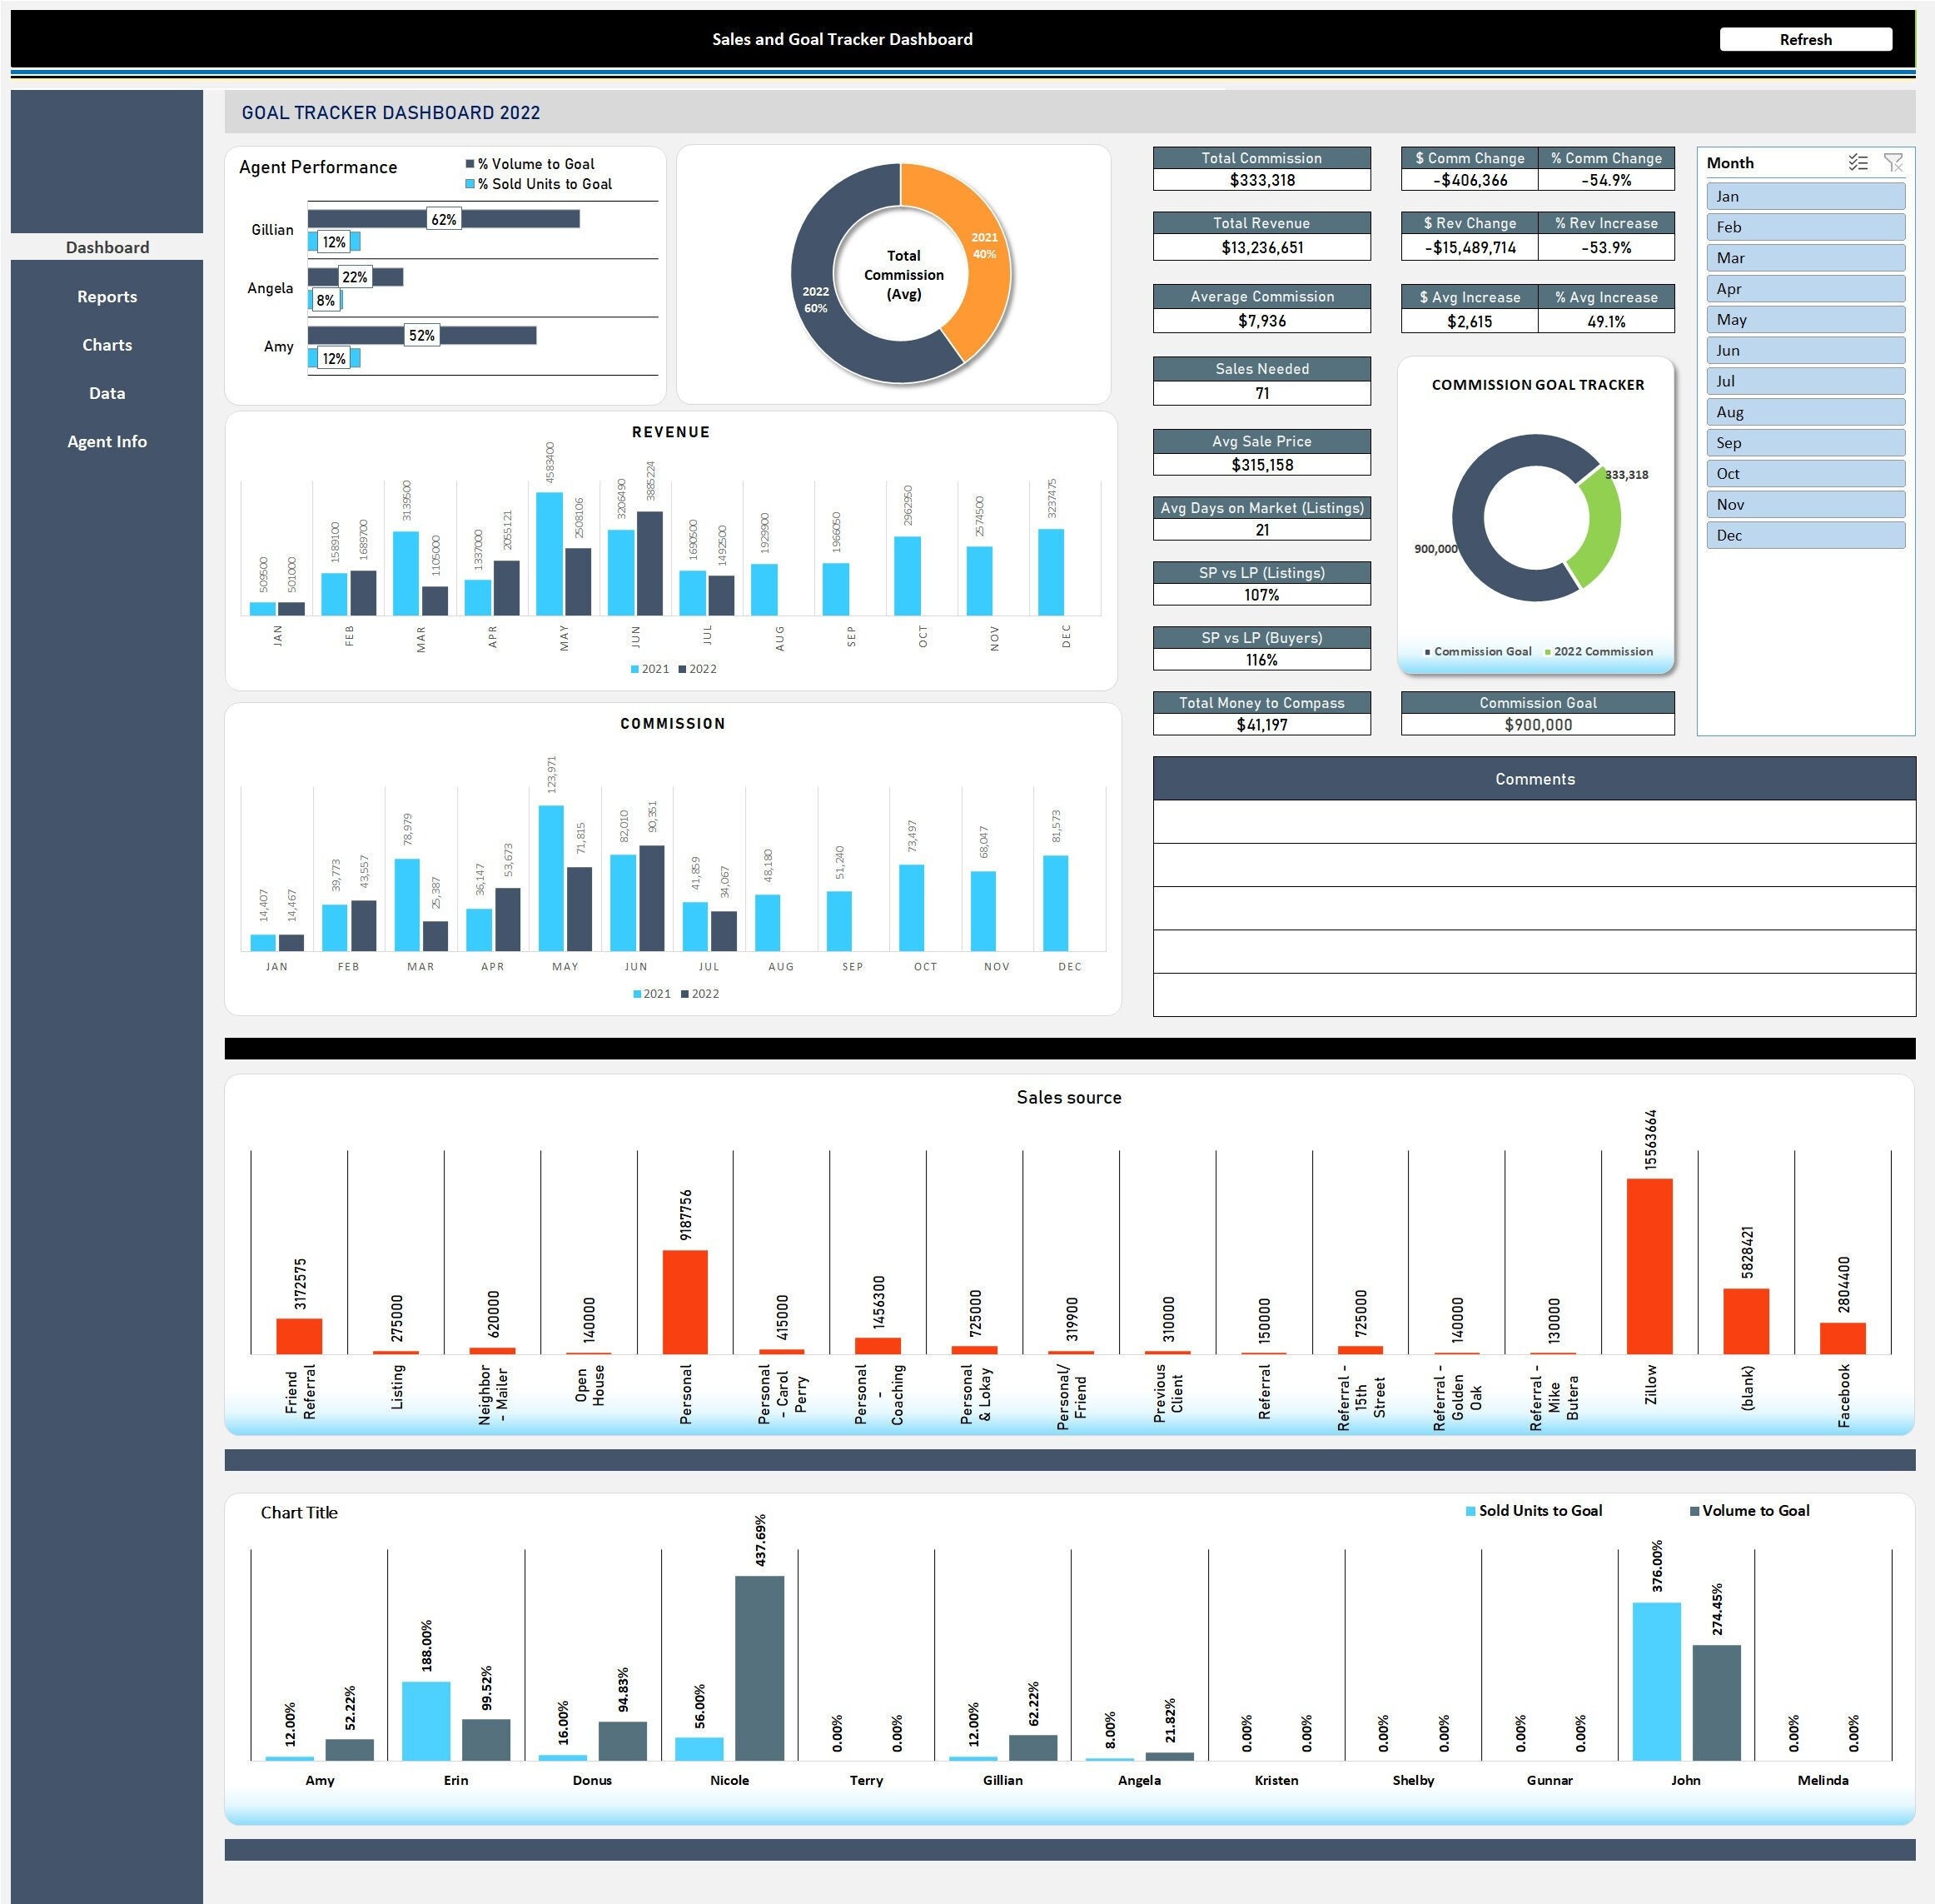The height and width of the screenshot is (1904, 1935).
Task: Open the Agent Info page
Action: [x=107, y=441]
